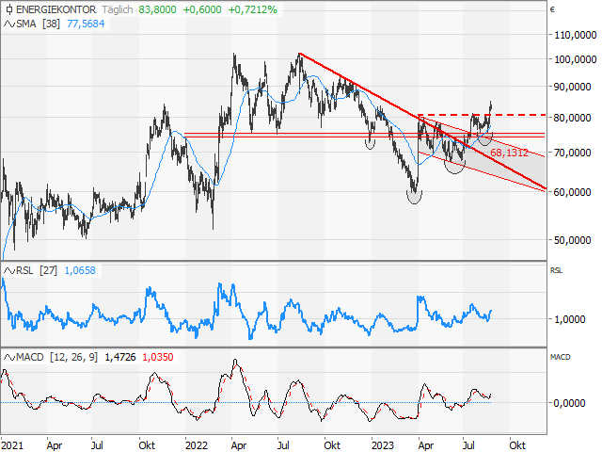
Task: Click the change value +0,6000
Action: pyautogui.click(x=202, y=9)
